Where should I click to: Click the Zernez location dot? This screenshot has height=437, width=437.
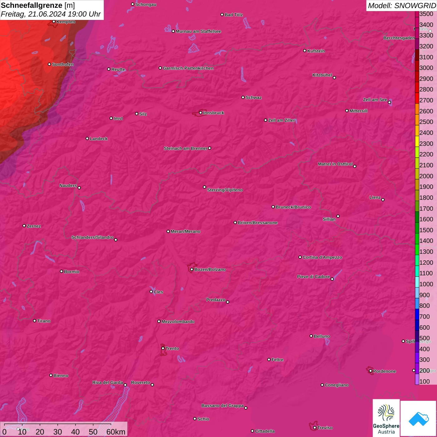coord(24,226)
